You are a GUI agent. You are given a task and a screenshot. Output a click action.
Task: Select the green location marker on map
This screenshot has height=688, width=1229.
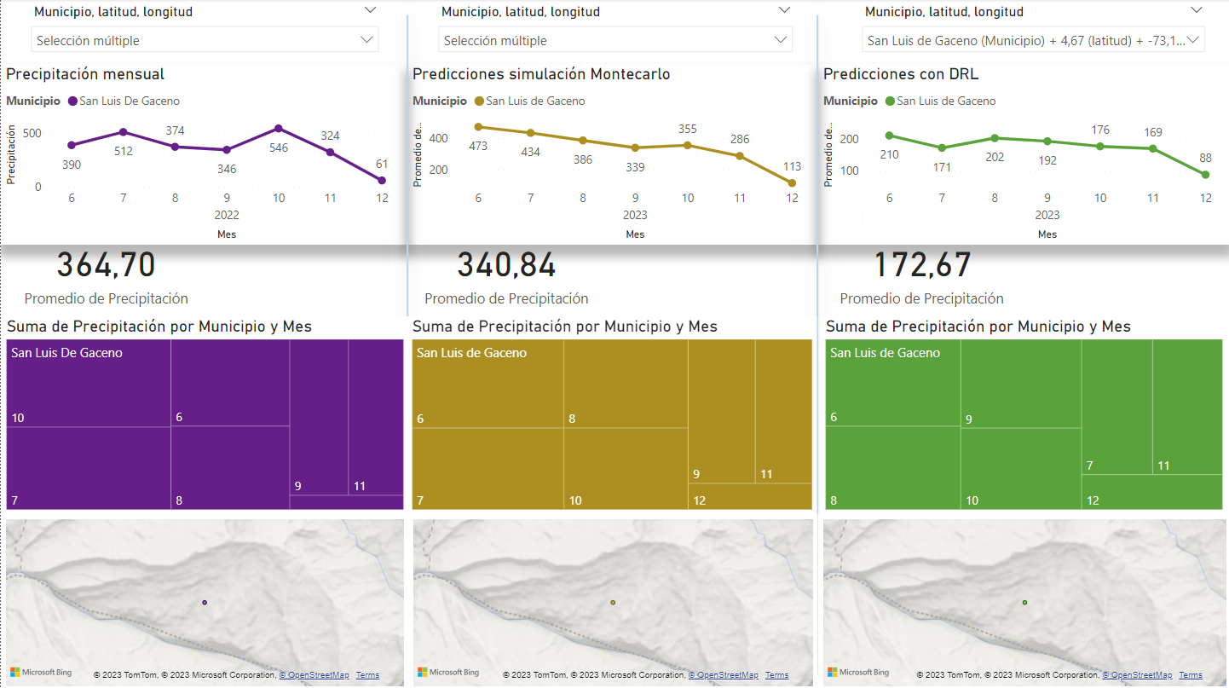1024,603
